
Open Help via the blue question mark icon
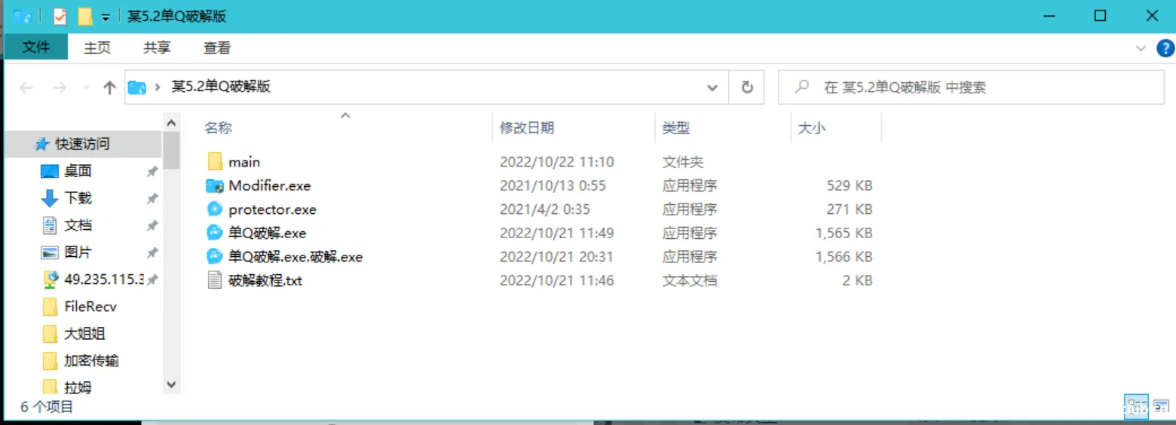1165,48
